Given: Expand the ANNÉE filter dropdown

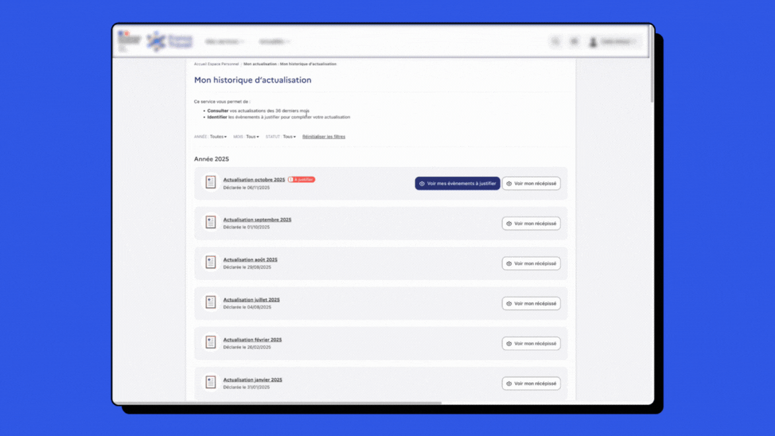Looking at the screenshot, I should 218,137.
